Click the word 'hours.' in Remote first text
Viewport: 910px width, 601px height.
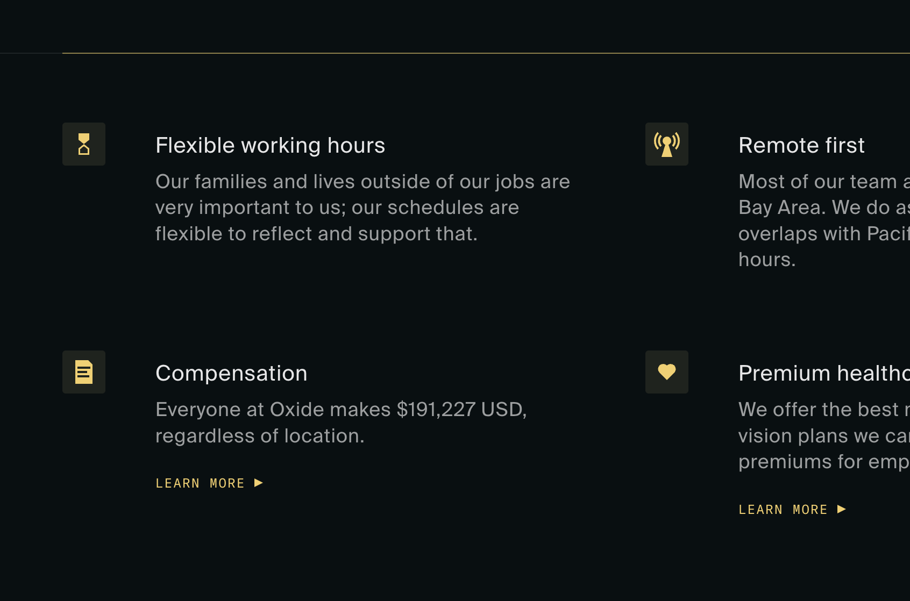point(766,260)
